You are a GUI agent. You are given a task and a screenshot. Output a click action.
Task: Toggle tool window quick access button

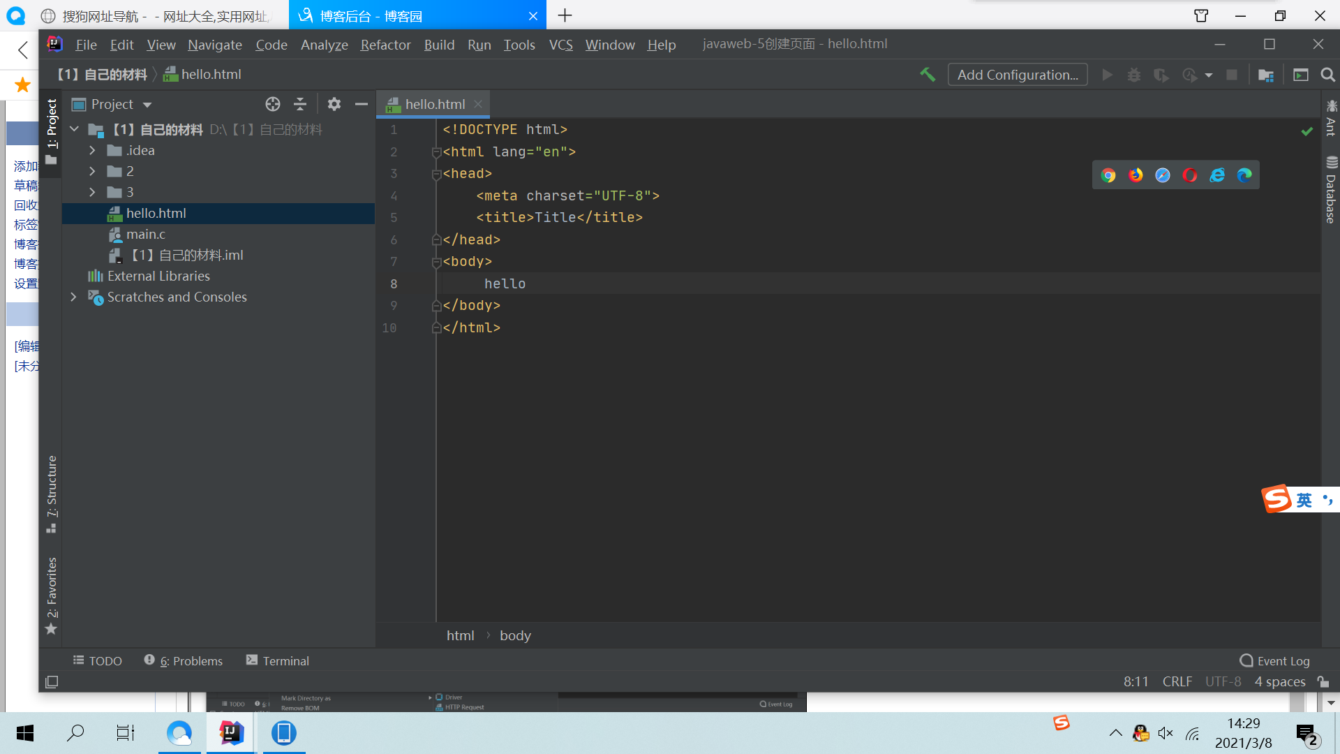coord(52,681)
